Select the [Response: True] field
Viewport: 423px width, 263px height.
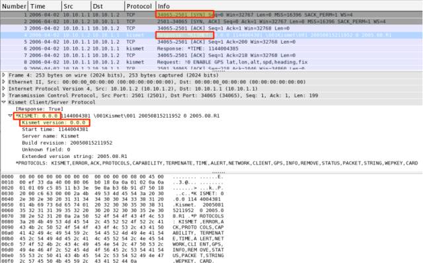point(40,109)
